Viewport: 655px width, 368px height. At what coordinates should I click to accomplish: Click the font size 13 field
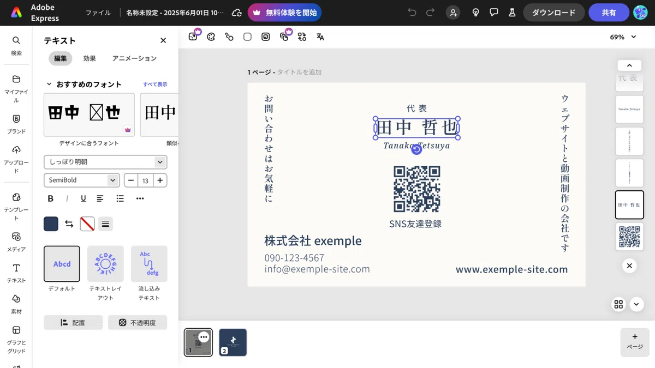(146, 180)
